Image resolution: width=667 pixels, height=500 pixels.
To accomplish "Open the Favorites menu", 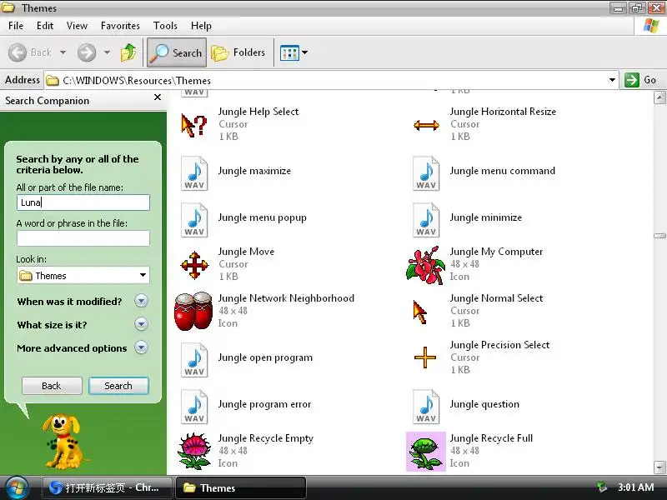I will point(120,26).
